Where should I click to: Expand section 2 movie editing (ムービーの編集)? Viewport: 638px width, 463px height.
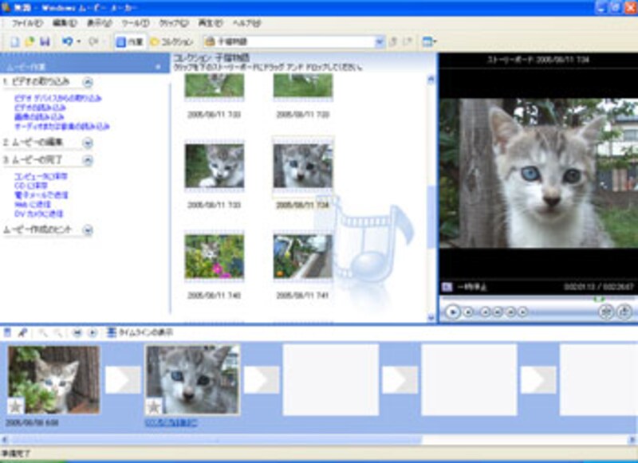(88, 143)
